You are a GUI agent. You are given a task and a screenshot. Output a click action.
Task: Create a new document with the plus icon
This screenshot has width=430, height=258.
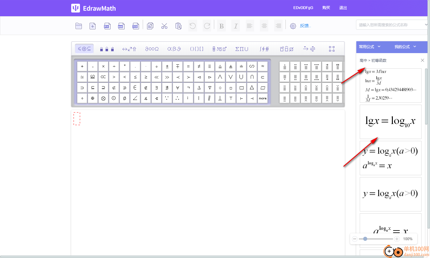pos(93,26)
